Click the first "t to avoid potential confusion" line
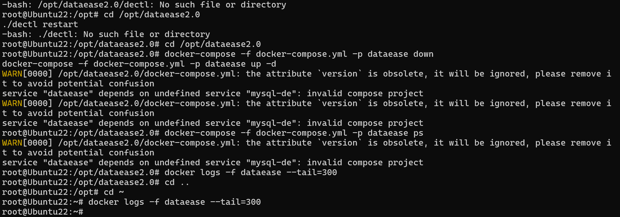This screenshot has height=217, width=620. point(78,84)
